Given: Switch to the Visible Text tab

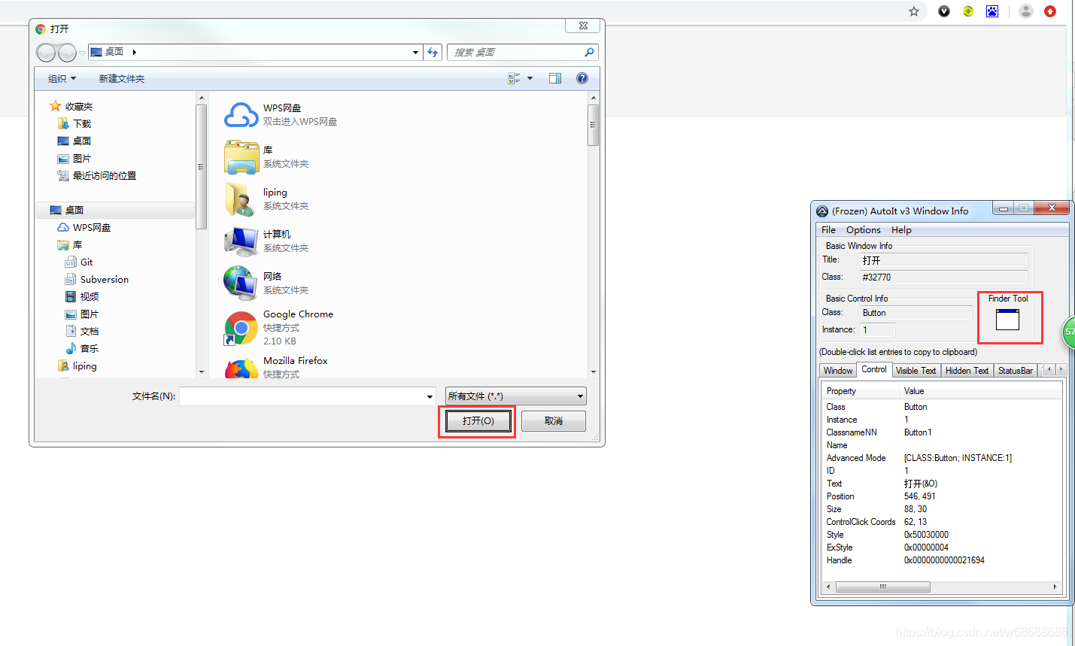Looking at the screenshot, I should click(916, 370).
